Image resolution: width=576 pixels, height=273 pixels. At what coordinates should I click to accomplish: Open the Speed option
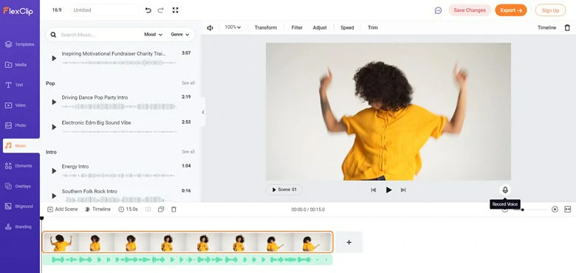click(x=347, y=27)
